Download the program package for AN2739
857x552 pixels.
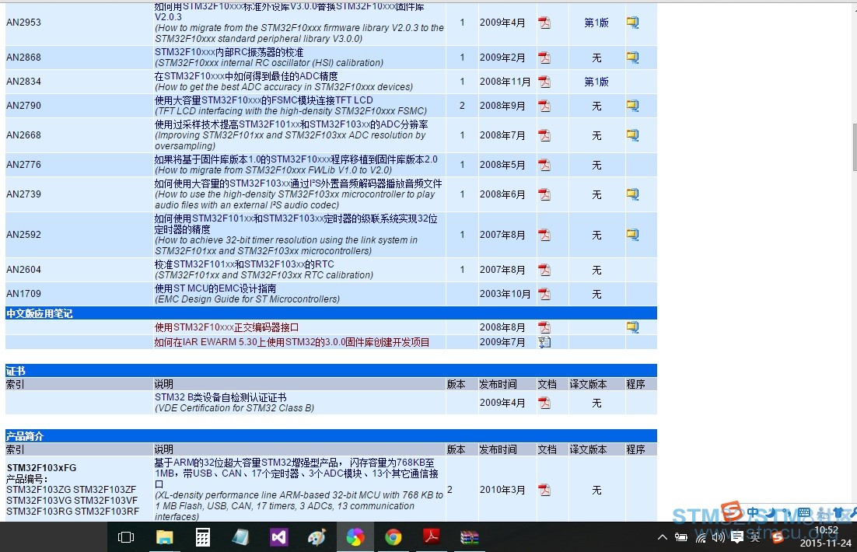pos(632,194)
